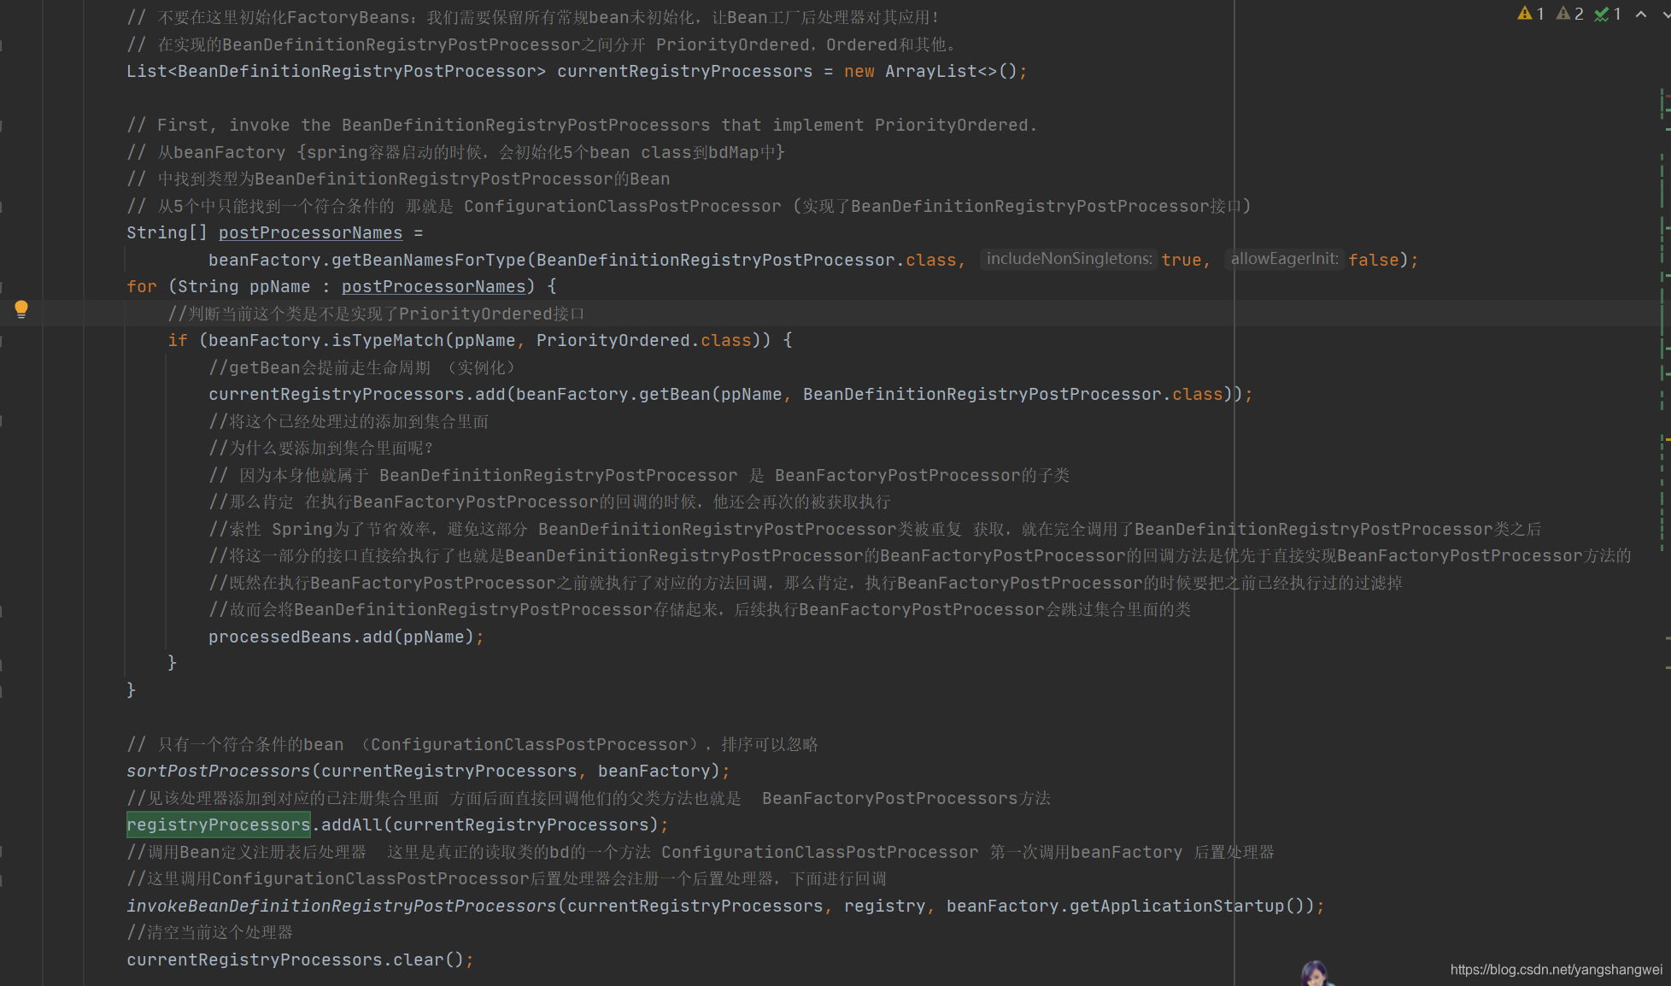Click the sortPostProcessors method call
Viewport: 1671px width, 986px height.
(219, 771)
